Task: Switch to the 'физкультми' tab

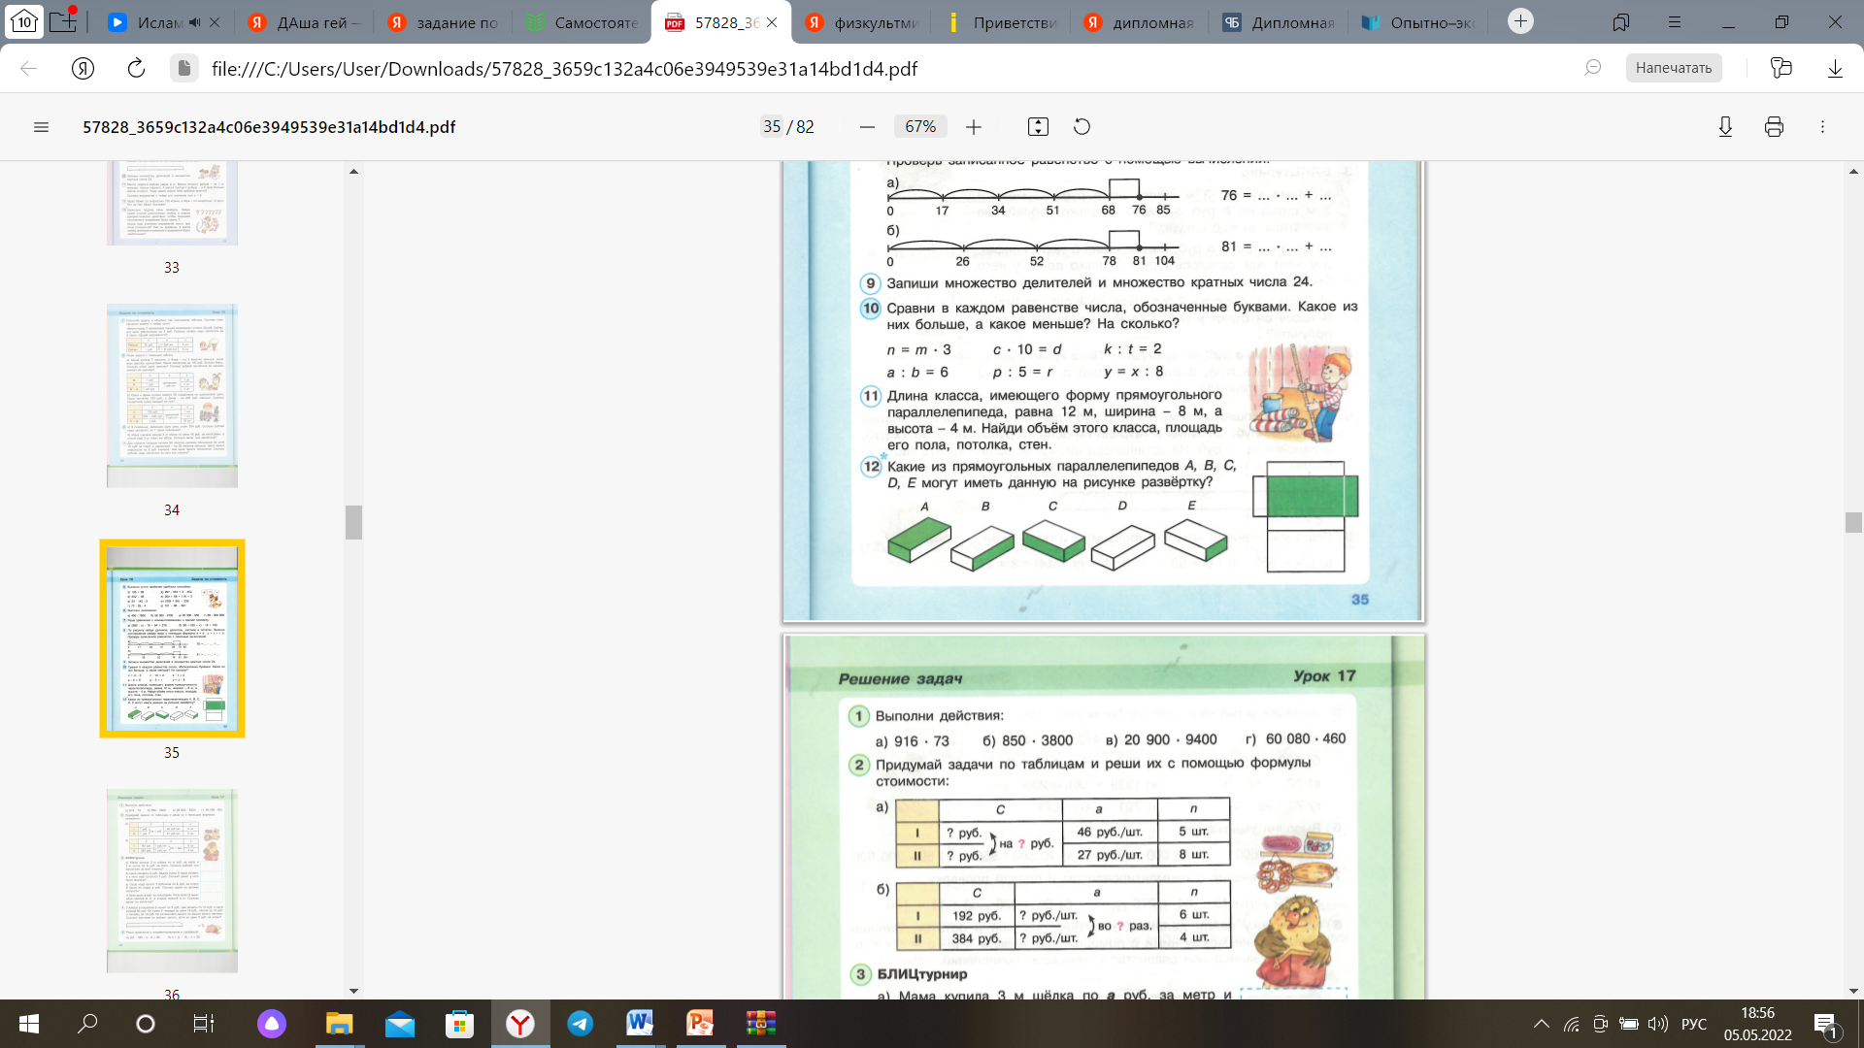Action: [x=862, y=22]
